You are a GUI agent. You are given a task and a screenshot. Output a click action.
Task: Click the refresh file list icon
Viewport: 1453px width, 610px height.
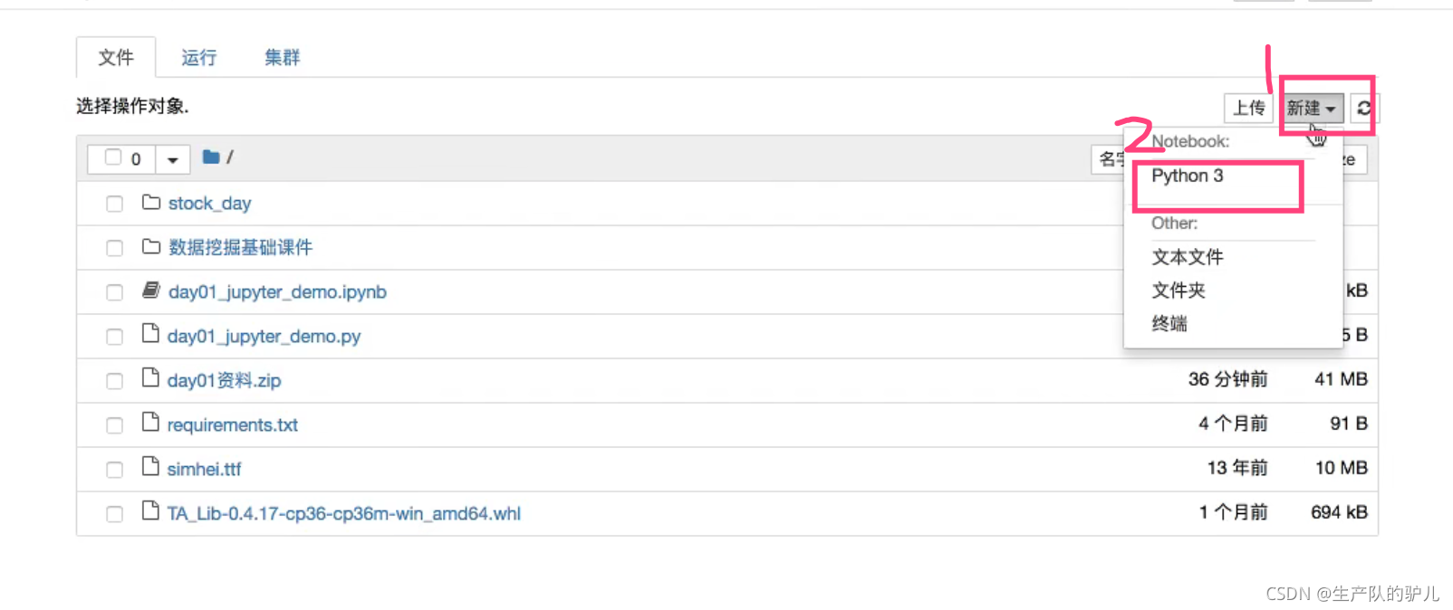[x=1365, y=108]
